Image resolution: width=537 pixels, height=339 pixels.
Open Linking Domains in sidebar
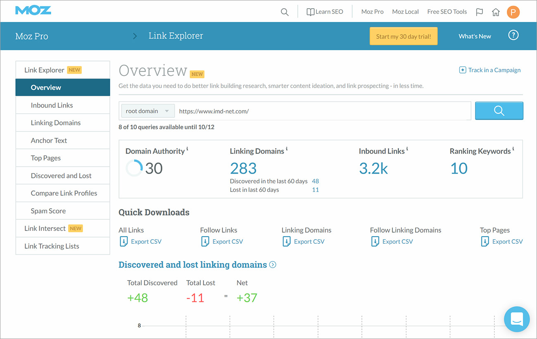click(63, 123)
